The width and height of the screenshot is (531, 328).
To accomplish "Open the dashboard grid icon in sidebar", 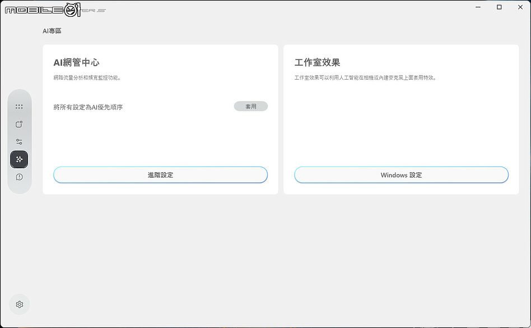I will pos(19,107).
